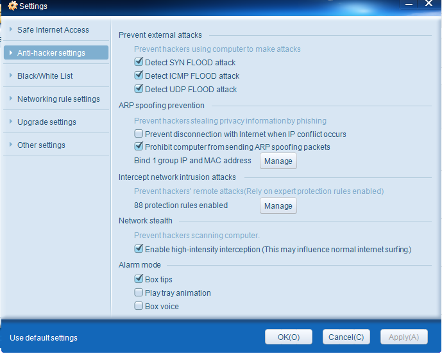Uncheck the Box tips alarm option

click(139, 279)
